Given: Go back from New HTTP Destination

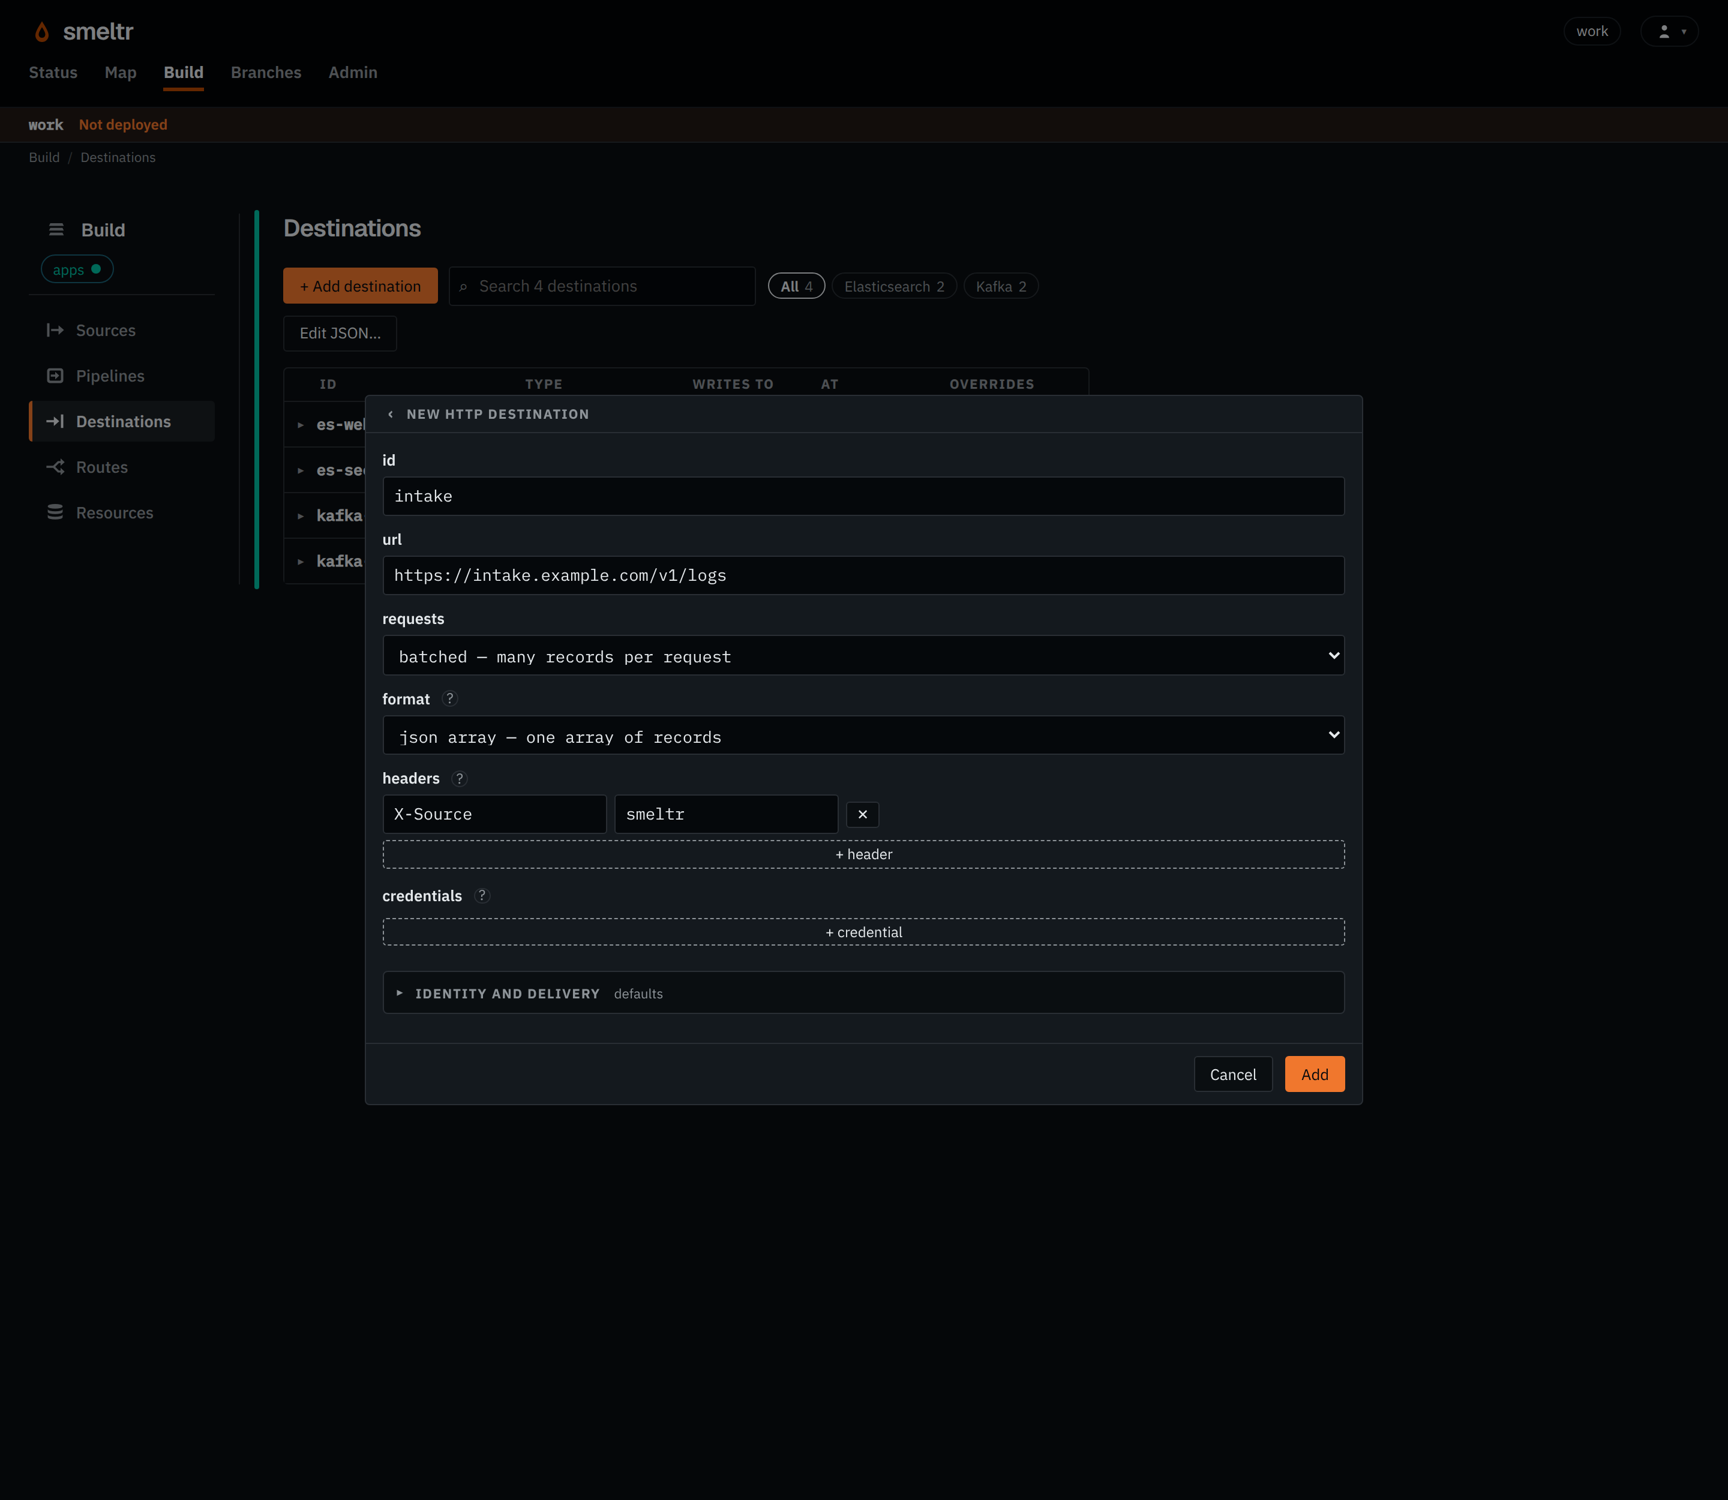Looking at the screenshot, I should tap(390, 415).
